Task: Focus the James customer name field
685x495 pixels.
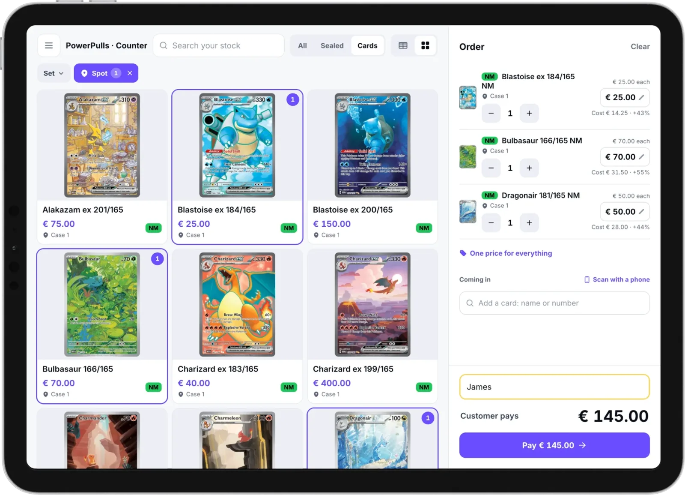Action: pos(554,387)
